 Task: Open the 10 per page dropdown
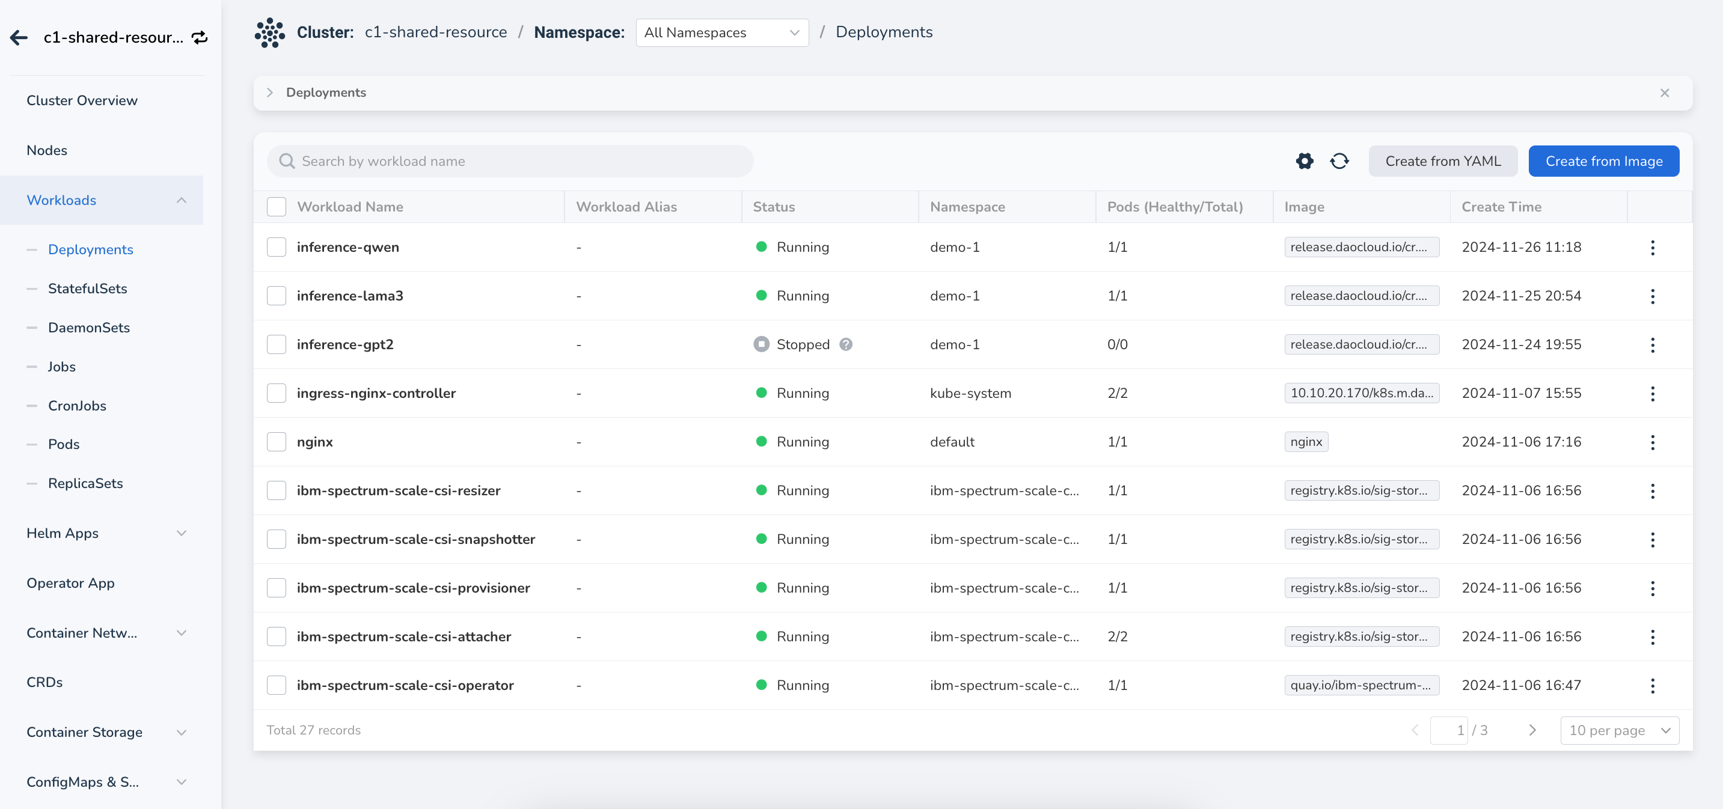(x=1620, y=730)
